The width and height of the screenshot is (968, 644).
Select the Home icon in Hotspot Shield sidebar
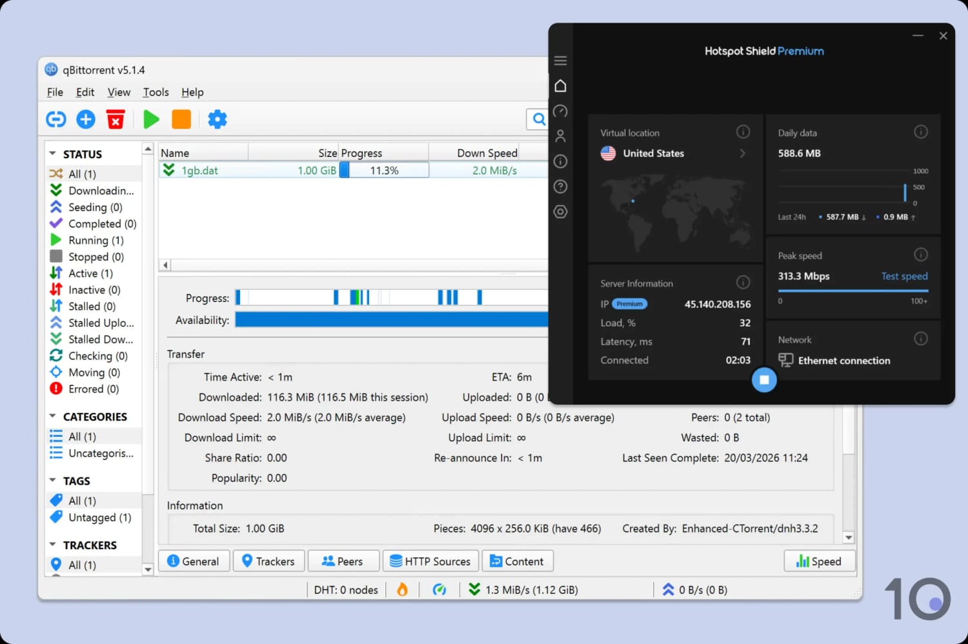tap(560, 85)
